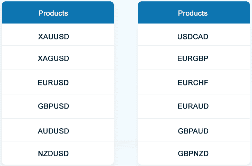Select USDCAD in the right table

(193, 37)
